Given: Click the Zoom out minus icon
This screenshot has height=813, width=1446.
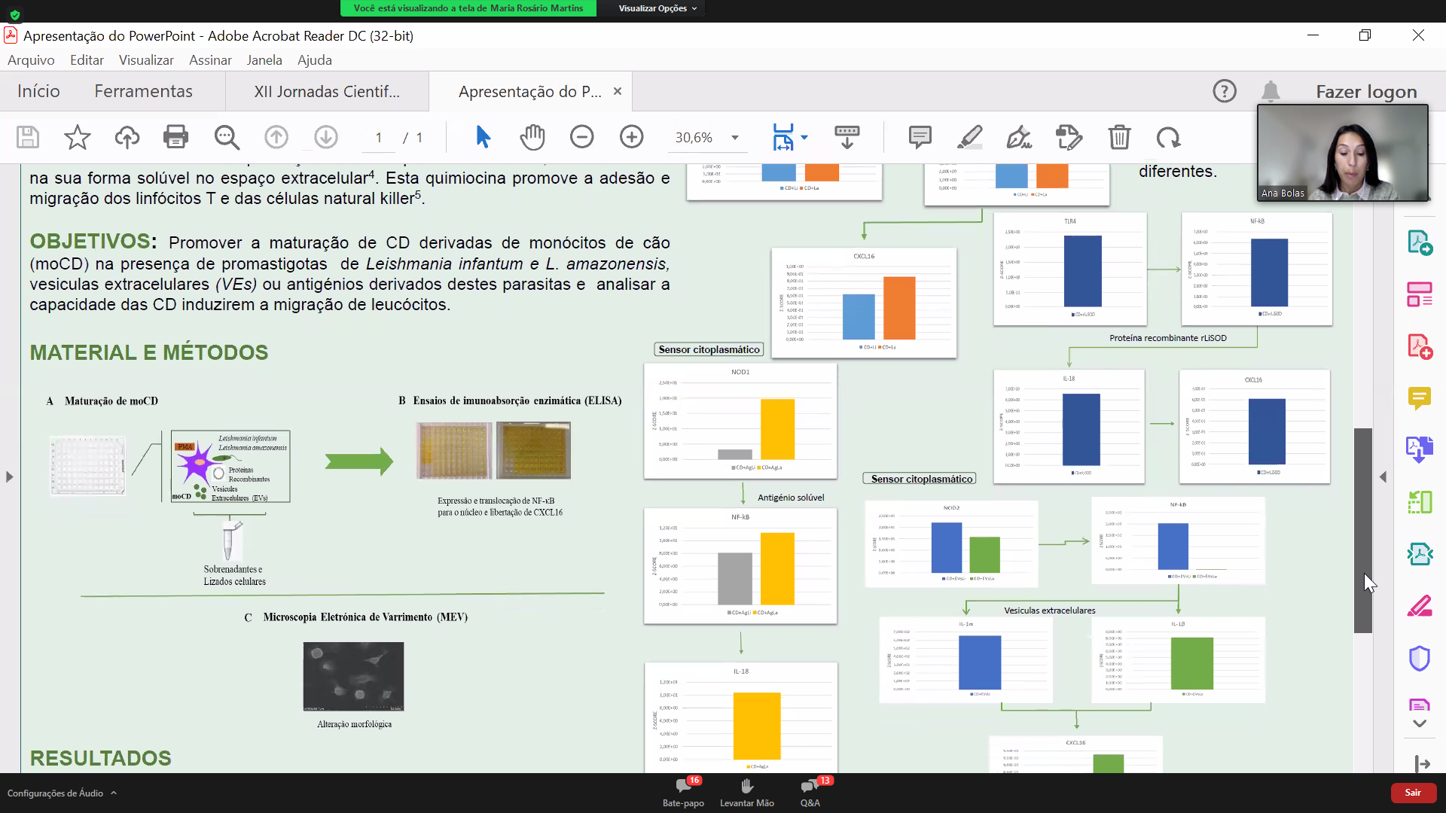Looking at the screenshot, I should click(x=581, y=137).
